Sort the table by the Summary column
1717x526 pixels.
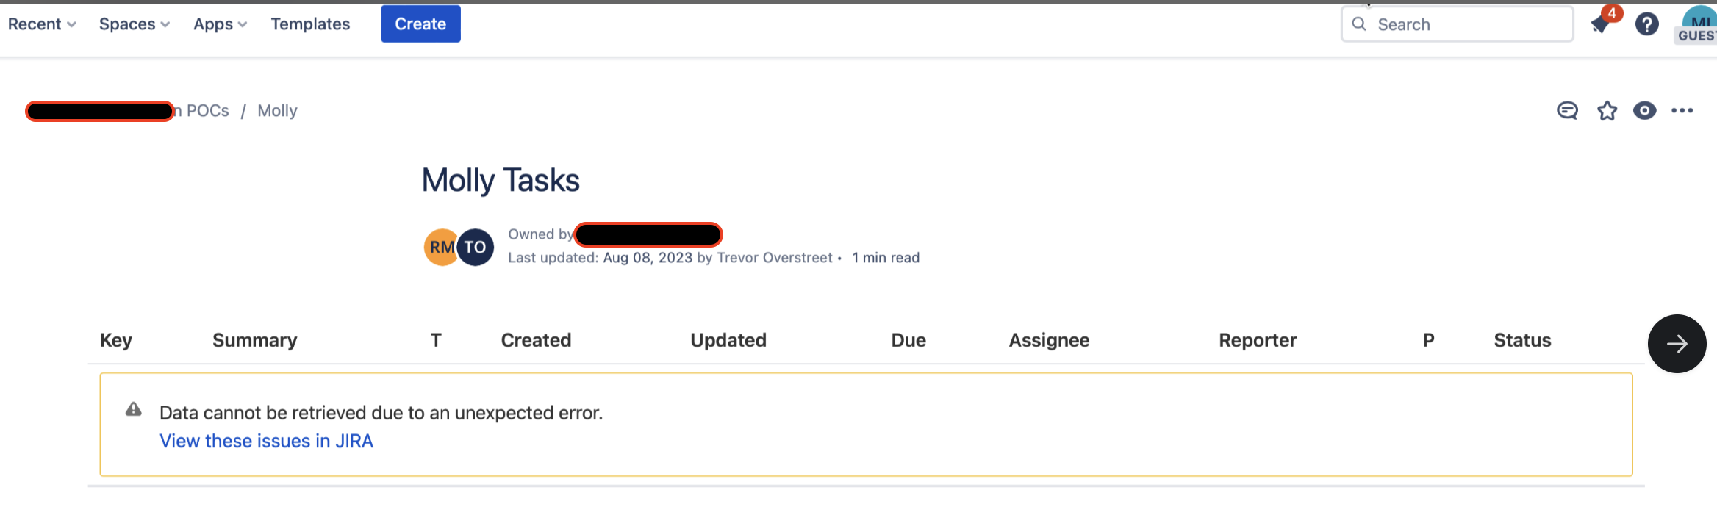click(254, 340)
